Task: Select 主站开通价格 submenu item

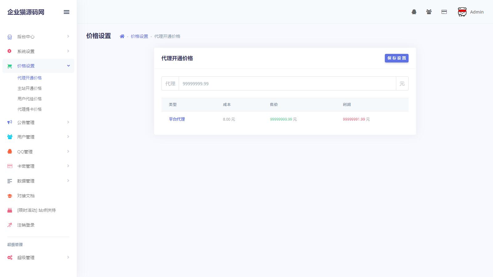Action: coord(30,88)
